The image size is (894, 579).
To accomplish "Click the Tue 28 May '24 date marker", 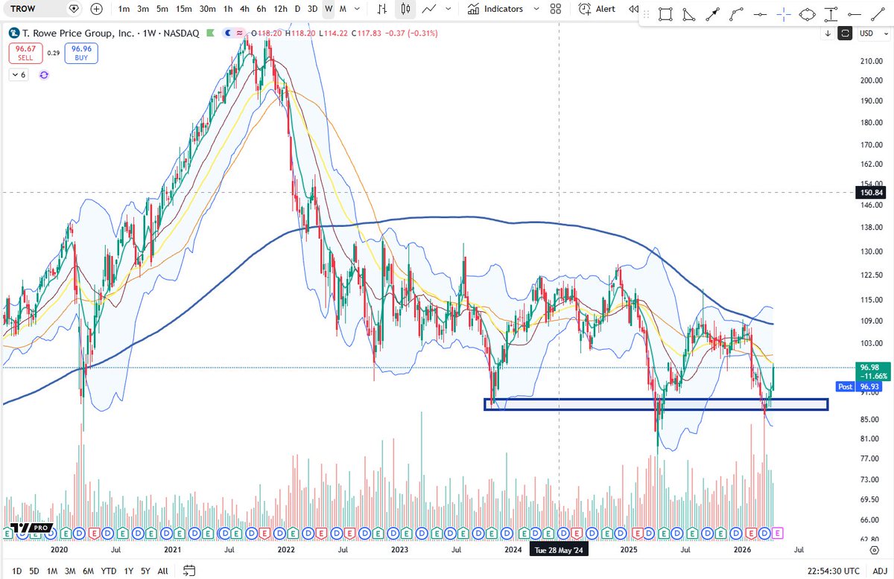I will tap(559, 550).
